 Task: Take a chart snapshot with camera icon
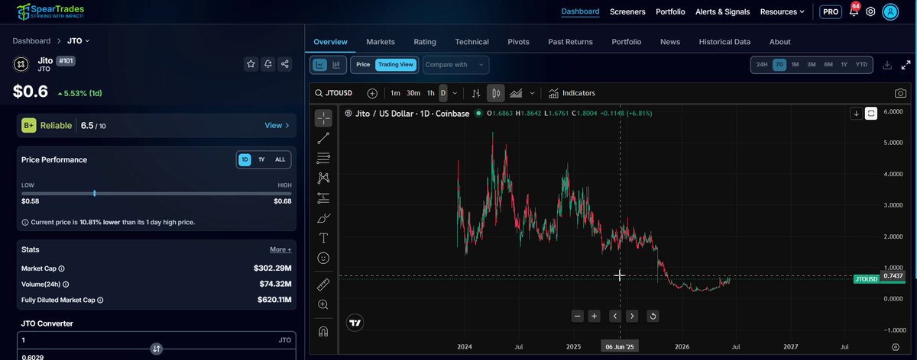[x=901, y=93]
